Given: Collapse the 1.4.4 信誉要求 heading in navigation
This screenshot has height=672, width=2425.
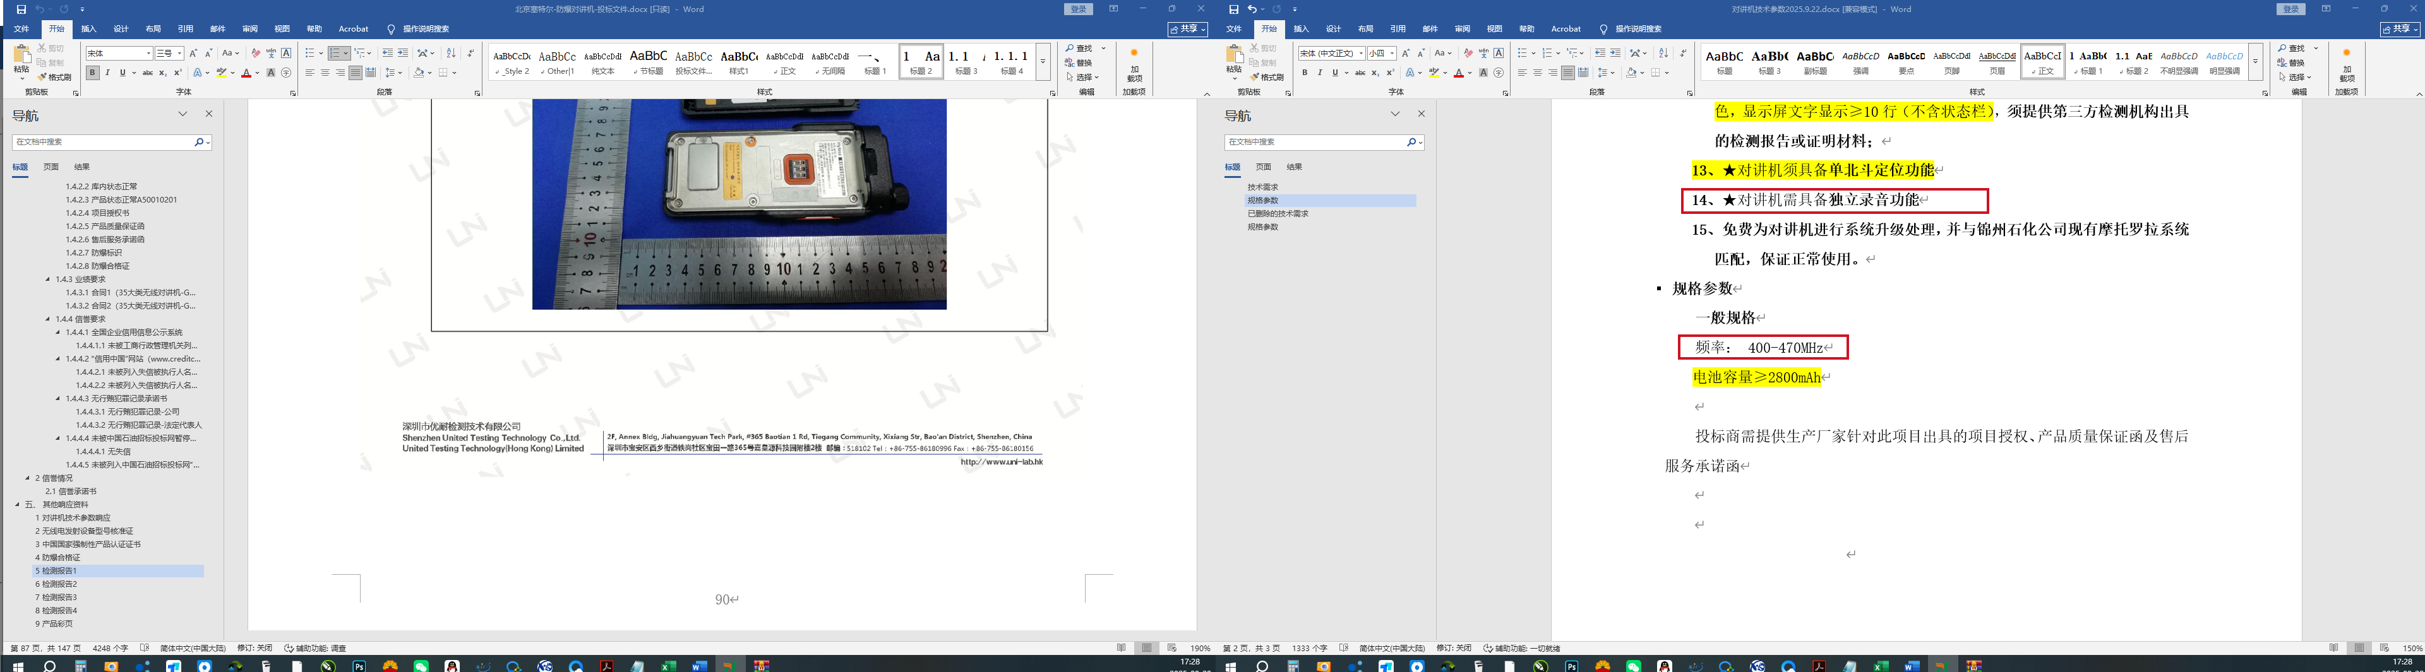Looking at the screenshot, I should 48,319.
